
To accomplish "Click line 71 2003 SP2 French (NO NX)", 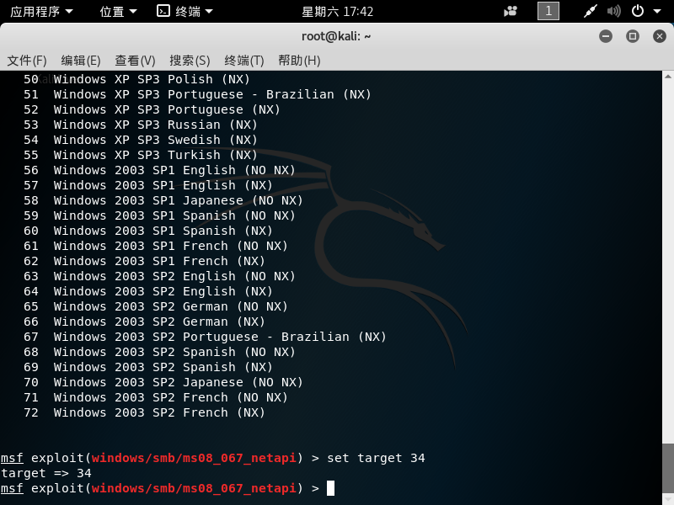I will coord(155,397).
